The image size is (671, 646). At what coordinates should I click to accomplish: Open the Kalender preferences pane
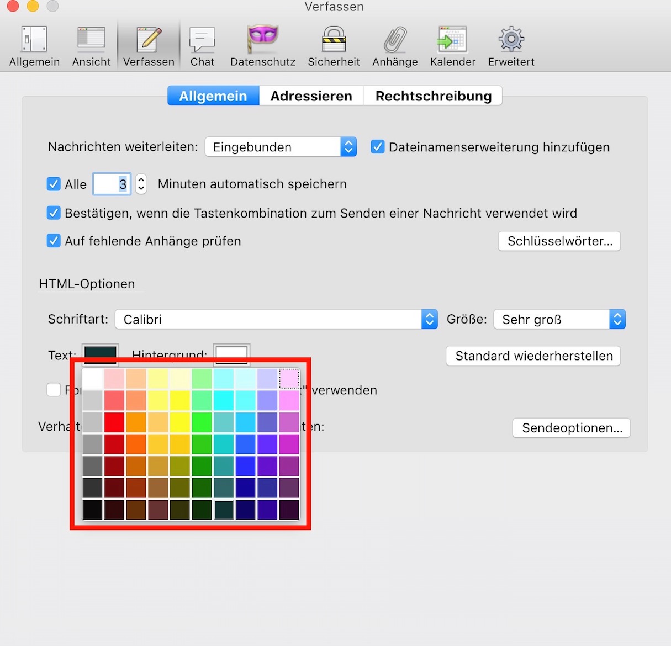coord(453,46)
